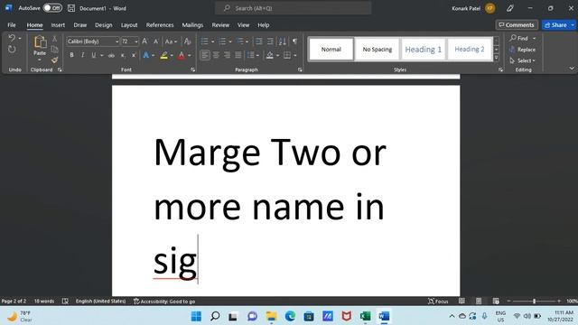
Task: Apply subscript formatting
Action: pos(123,55)
